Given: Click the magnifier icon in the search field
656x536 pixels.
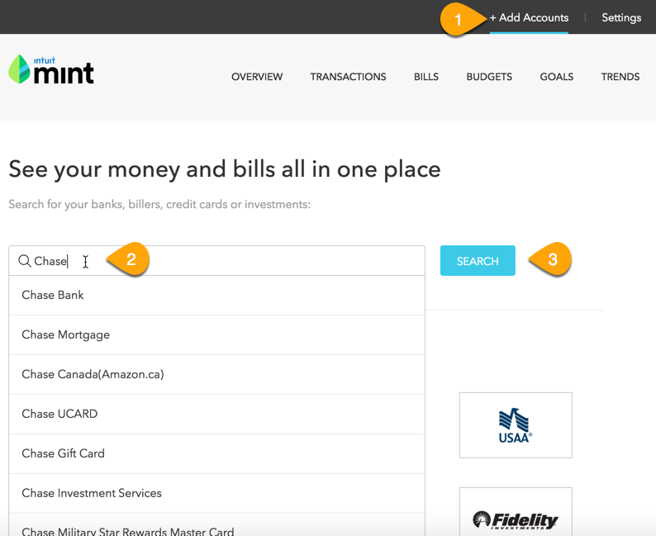Looking at the screenshot, I should point(24,261).
